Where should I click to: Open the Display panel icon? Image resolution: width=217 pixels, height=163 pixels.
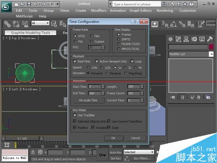click(x=202, y=39)
